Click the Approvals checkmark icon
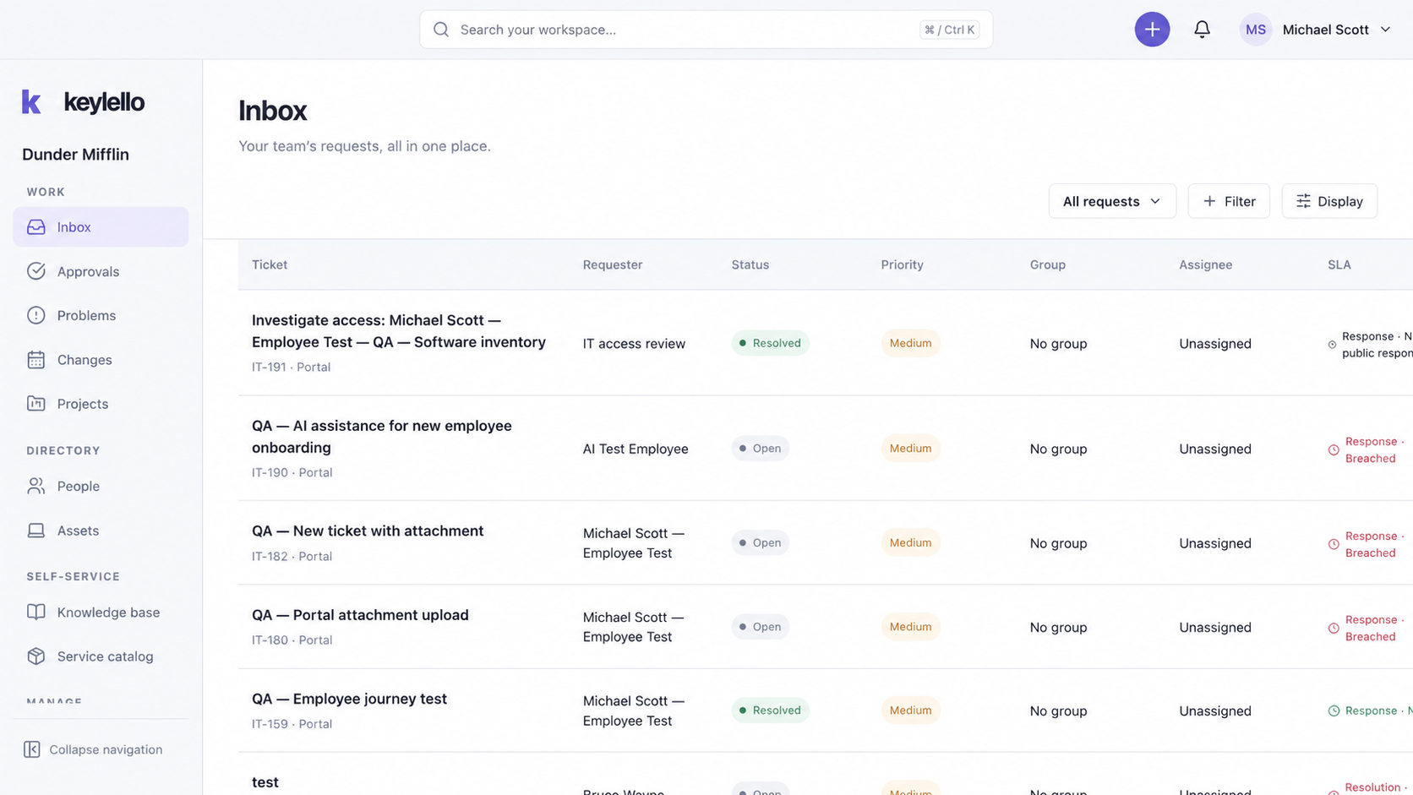Image resolution: width=1413 pixels, height=795 pixels. pyautogui.click(x=36, y=271)
